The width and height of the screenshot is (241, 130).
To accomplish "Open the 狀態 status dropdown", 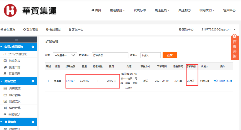I will coord(65,55).
